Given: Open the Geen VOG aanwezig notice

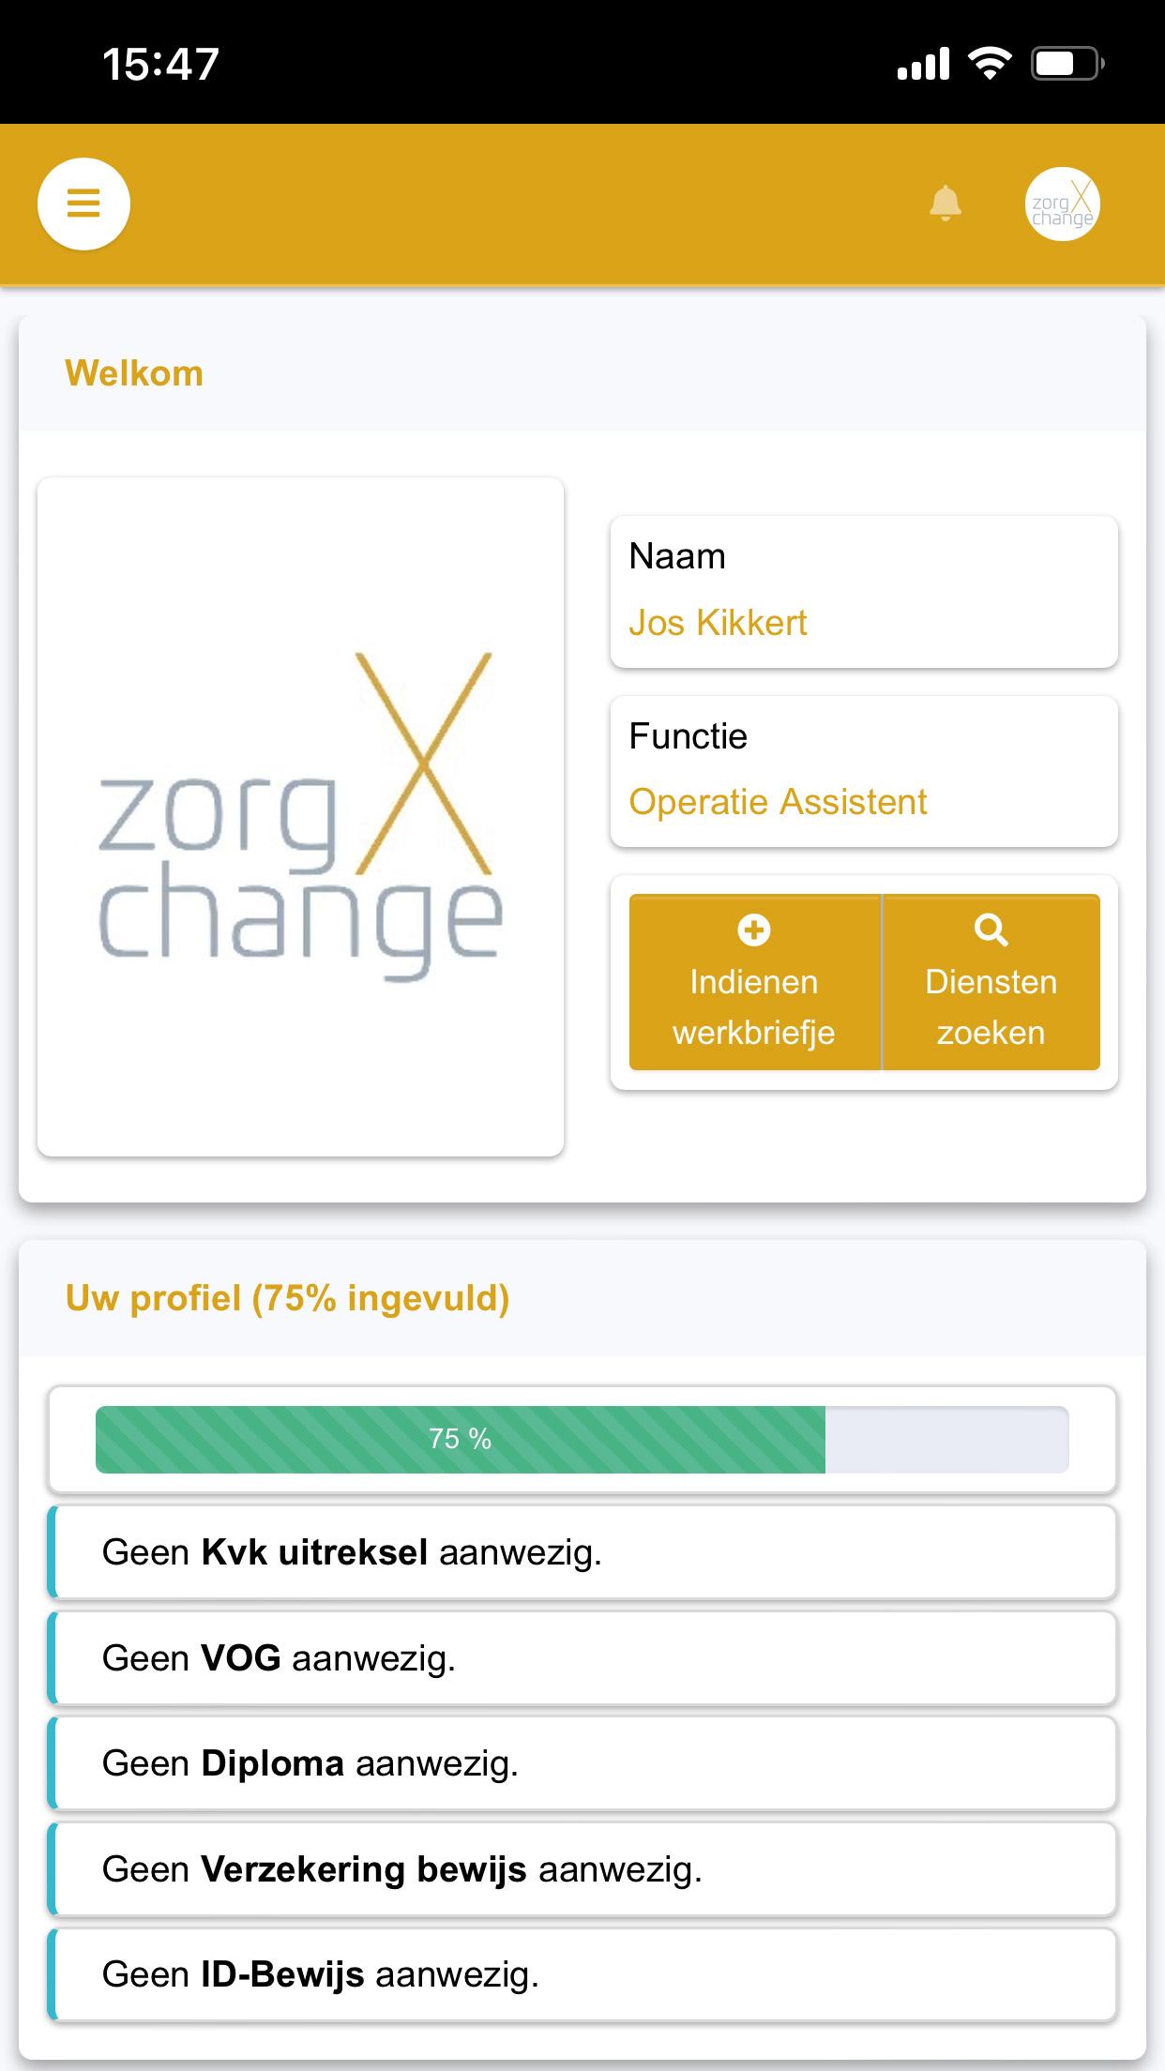Looking at the screenshot, I should tap(582, 1658).
